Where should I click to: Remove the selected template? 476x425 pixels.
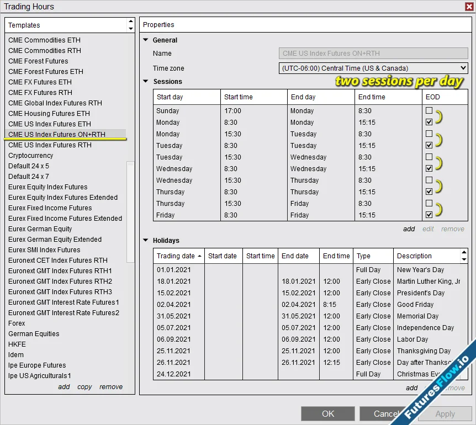pos(111,387)
